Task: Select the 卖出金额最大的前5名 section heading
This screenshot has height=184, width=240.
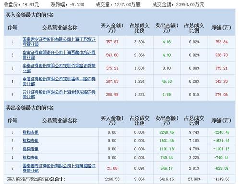Action: [30, 108]
